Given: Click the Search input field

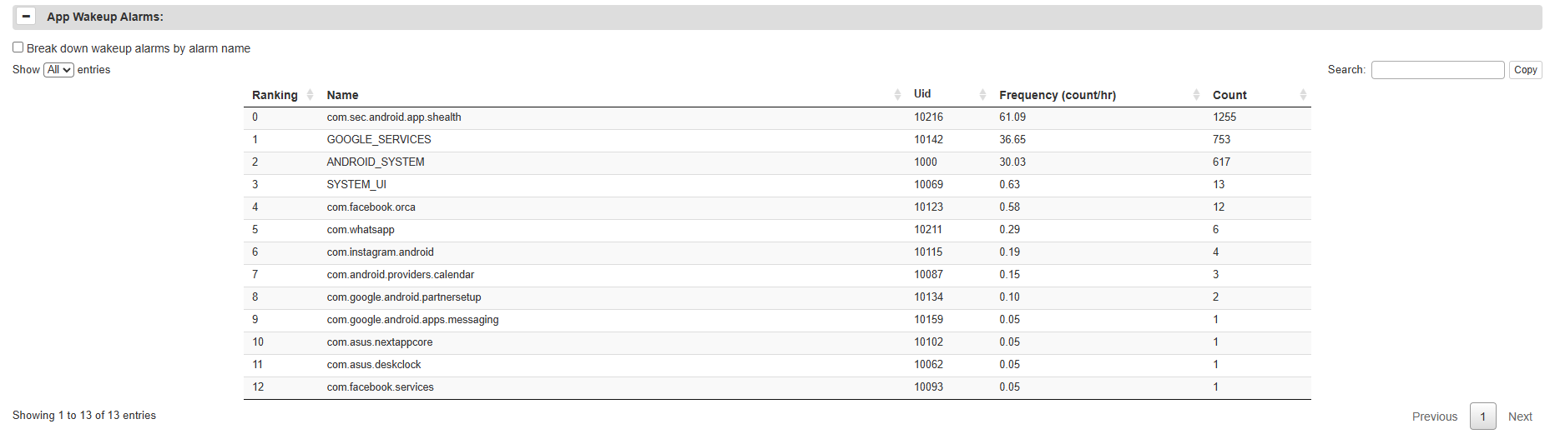Looking at the screenshot, I should point(1436,70).
